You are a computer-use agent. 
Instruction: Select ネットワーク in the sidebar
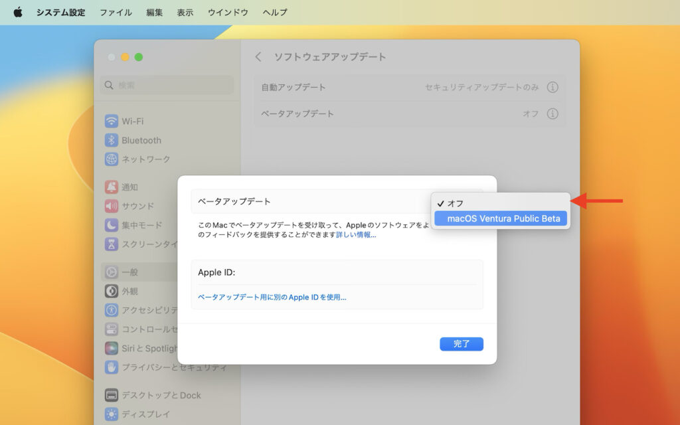147,159
